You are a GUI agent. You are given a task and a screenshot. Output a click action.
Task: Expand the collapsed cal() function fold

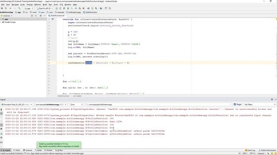pyautogui.click(x=78, y=81)
